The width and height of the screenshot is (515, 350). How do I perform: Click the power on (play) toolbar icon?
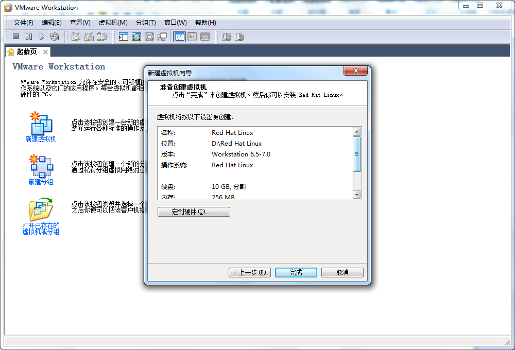click(42, 37)
